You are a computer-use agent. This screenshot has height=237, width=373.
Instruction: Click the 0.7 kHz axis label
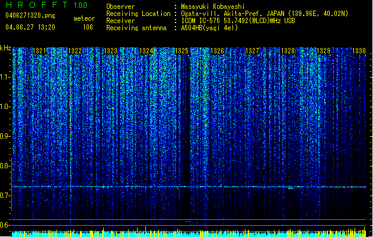click(5, 196)
